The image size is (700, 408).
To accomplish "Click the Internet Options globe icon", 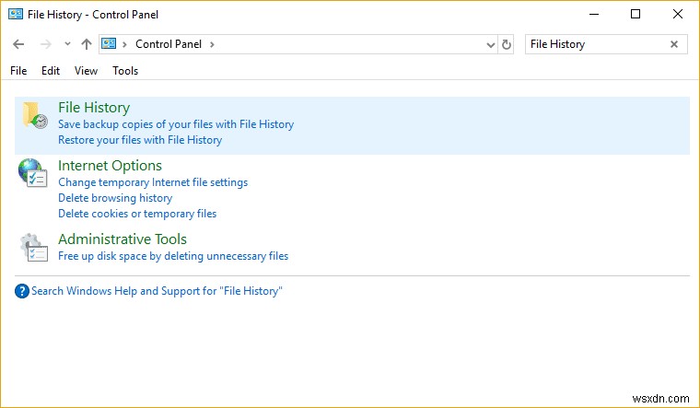I will tap(32, 173).
